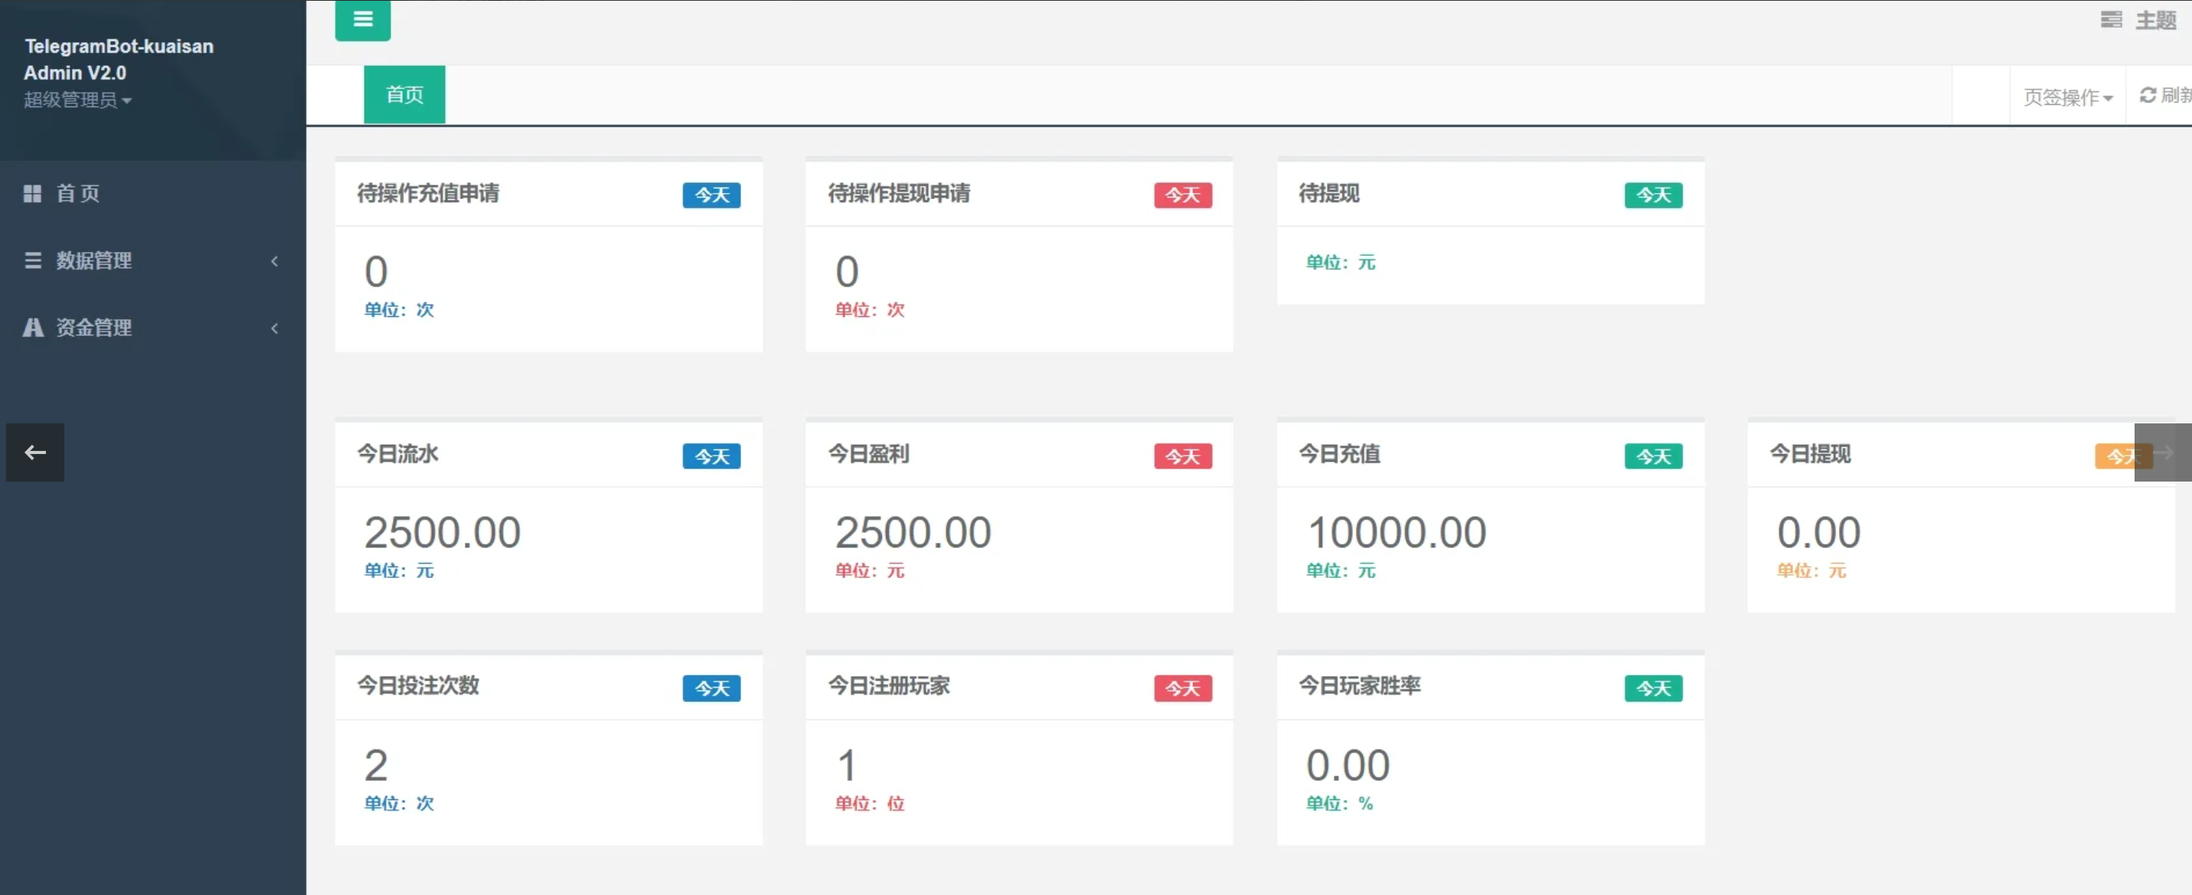The width and height of the screenshot is (2192, 895).
Task: Expand 资金管理 sidebar menu chevron
Action: [274, 328]
